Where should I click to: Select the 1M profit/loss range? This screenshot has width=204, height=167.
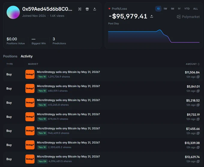point(172,9)
